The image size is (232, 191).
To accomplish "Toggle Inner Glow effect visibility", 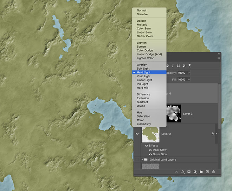I will pos(150,150).
